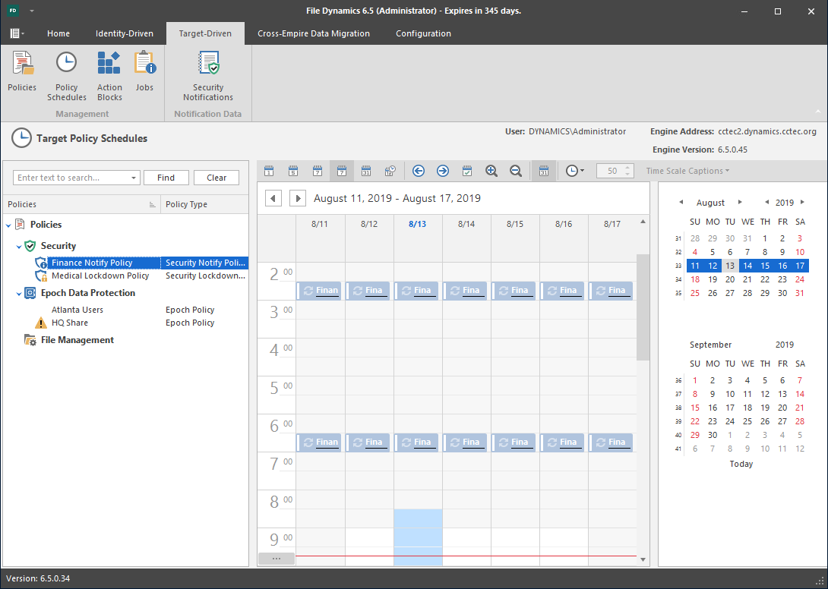
Task: Click the Find button
Action: click(166, 178)
